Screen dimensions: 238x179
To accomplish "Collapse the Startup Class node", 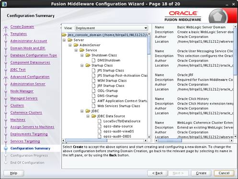I will click(x=82, y=65).
